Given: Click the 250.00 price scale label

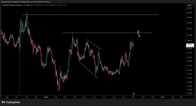Looking at the screenshot, I should [189, 57].
